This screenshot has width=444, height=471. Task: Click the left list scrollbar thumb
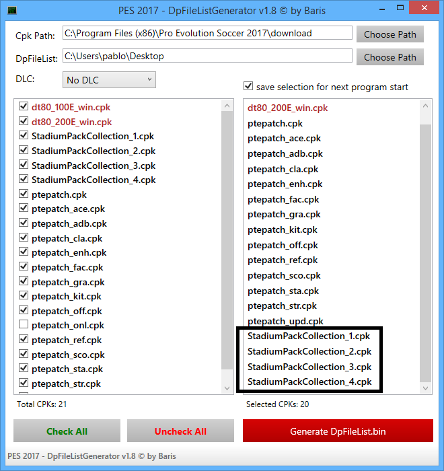click(x=227, y=240)
